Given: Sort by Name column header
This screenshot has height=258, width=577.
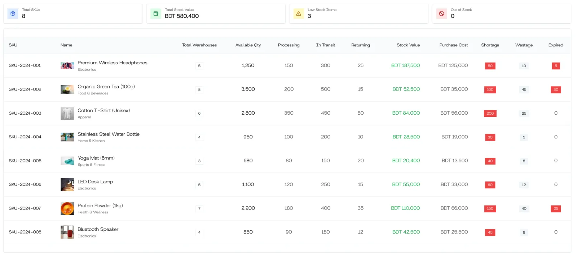Looking at the screenshot, I should pyautogui.click(x=66, y=45).
